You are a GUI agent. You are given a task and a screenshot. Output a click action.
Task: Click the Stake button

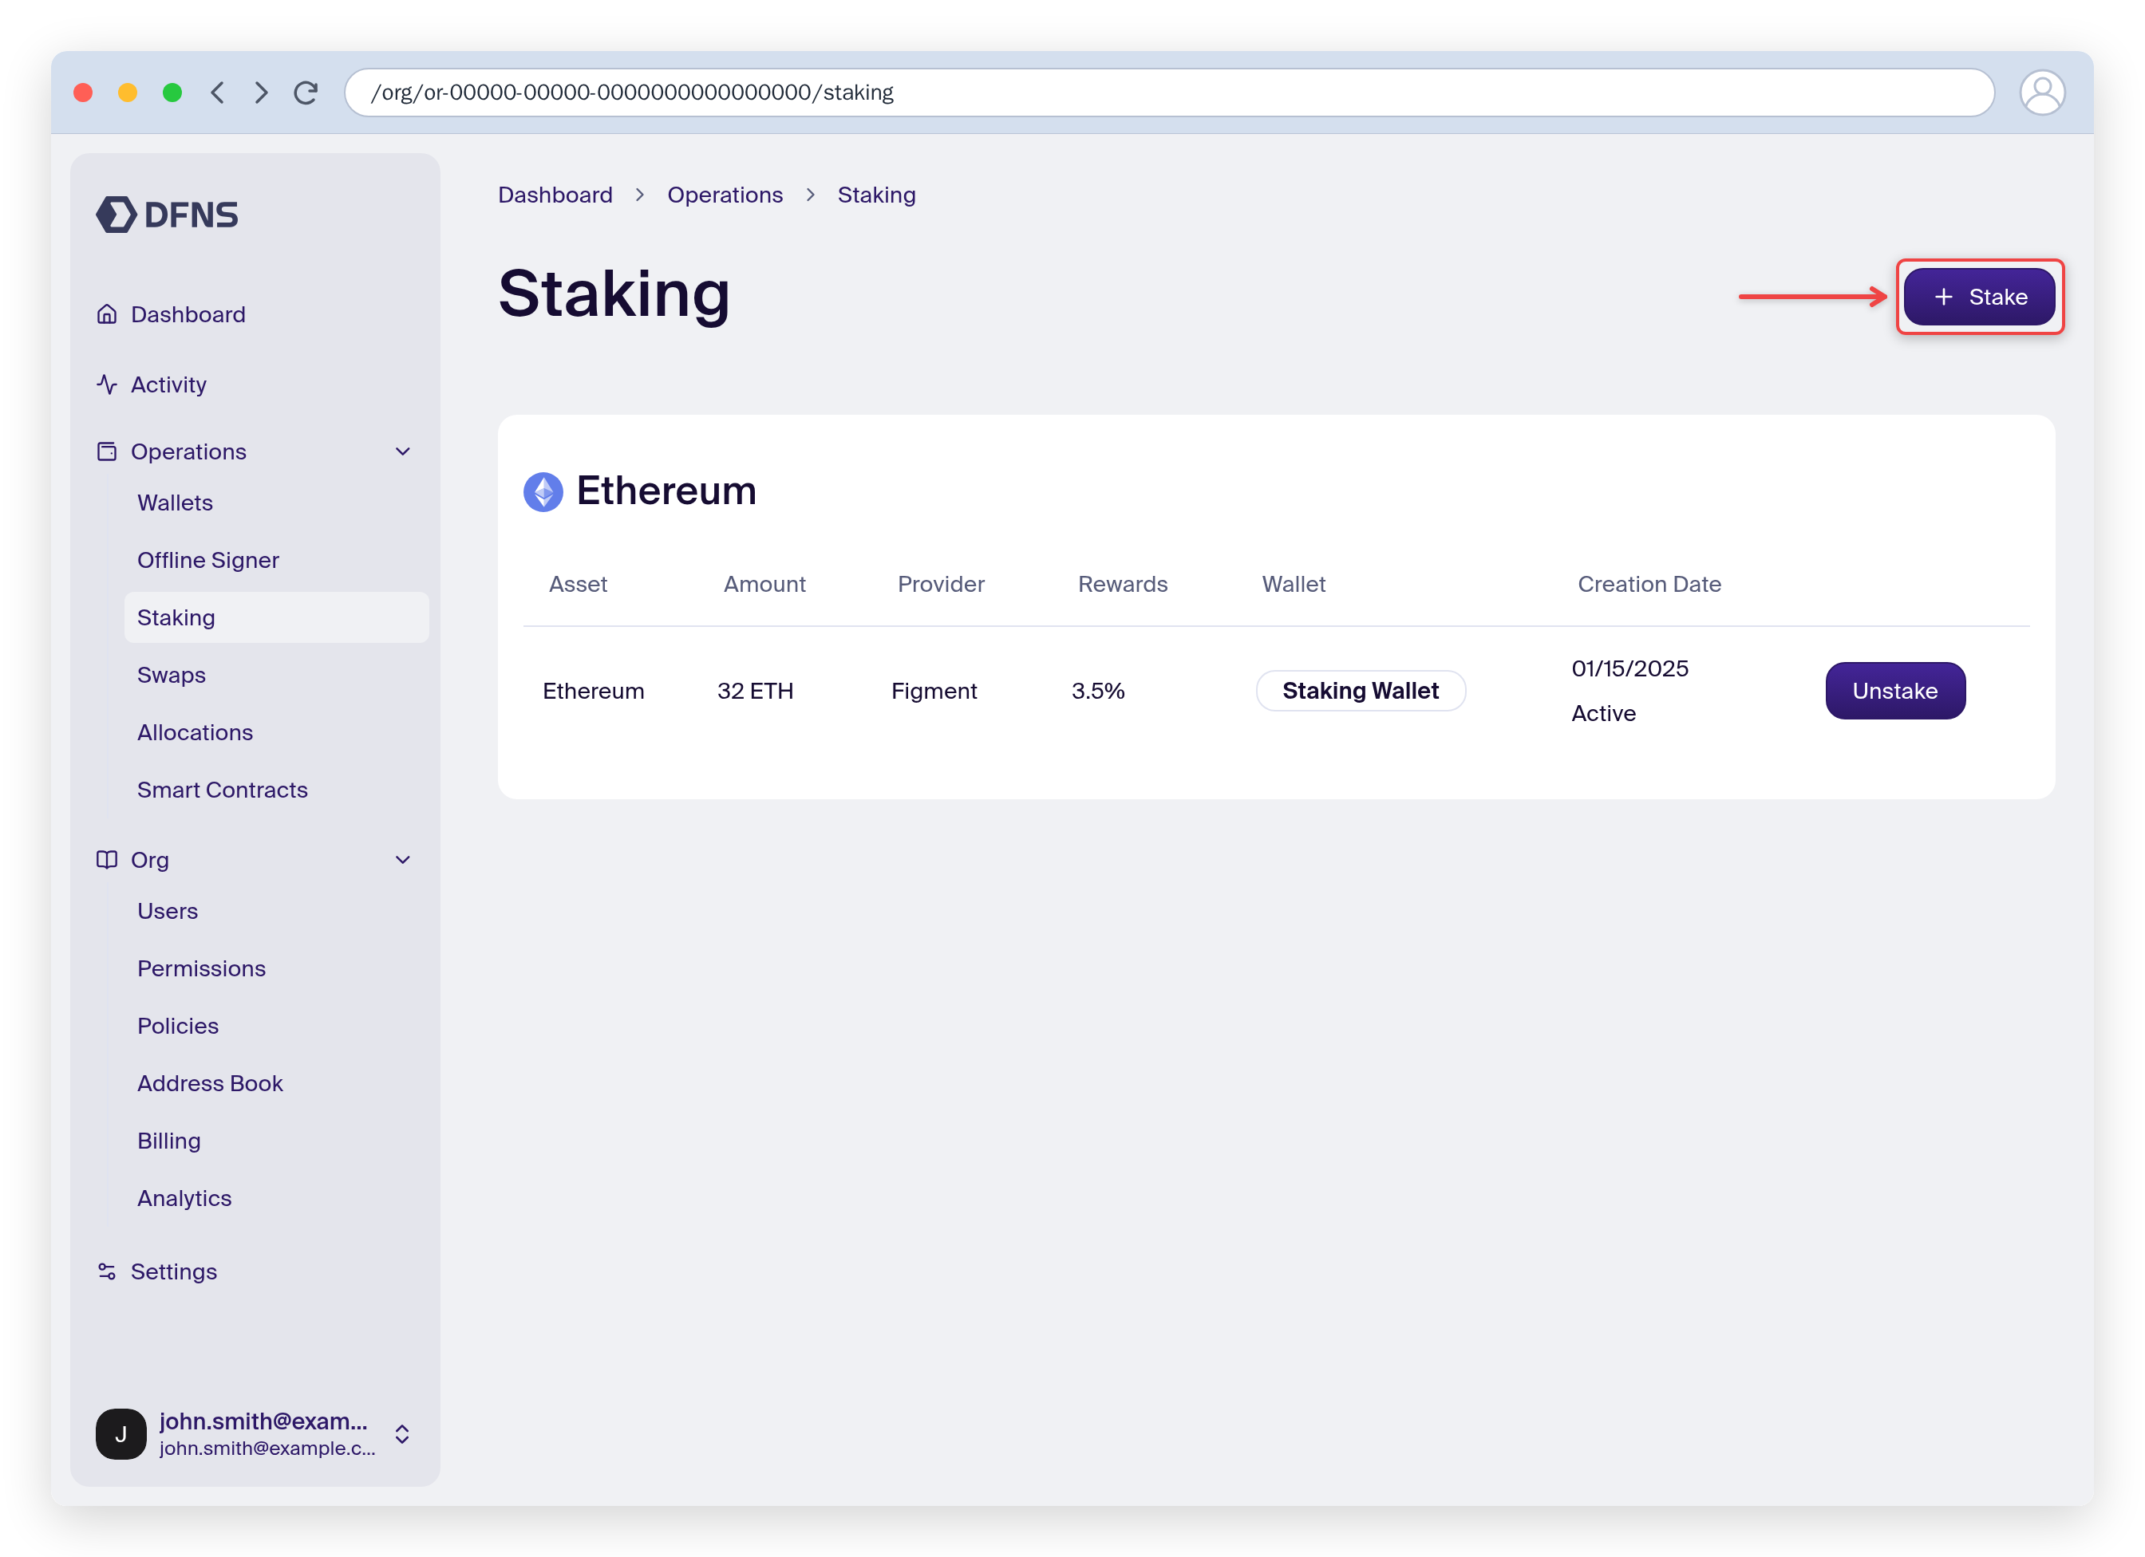coord(1978,297)
